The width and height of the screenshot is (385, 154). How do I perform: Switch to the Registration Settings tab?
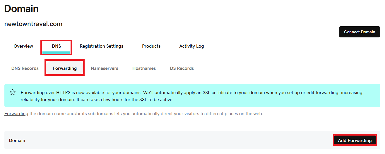coord(101,46)
